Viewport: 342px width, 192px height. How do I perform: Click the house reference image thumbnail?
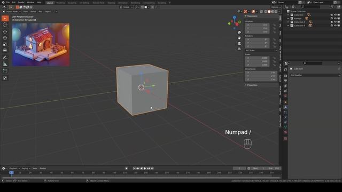41,45
